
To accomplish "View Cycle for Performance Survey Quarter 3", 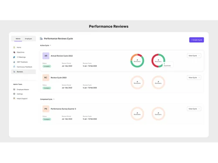I will [x=194, y=109].
